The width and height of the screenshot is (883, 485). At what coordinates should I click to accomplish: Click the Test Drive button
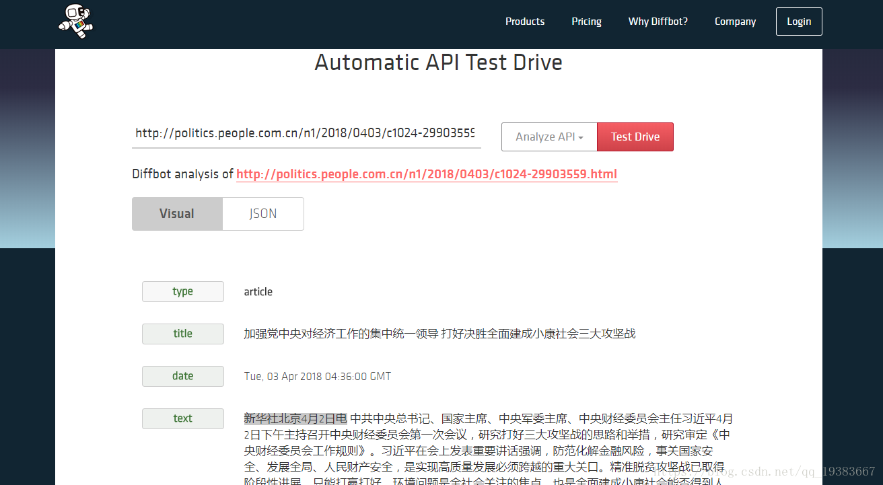(635, 137)
